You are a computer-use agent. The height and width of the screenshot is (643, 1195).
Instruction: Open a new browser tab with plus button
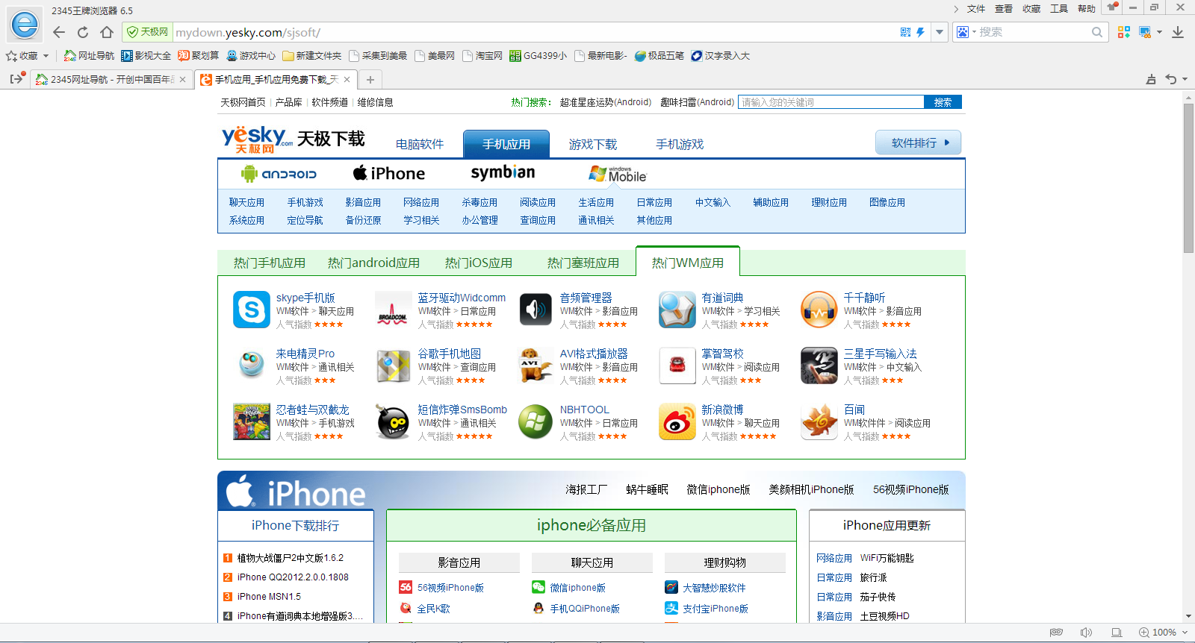[370, 79]
